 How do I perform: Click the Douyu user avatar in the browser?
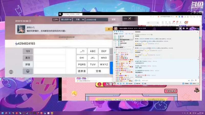pyautogui.click(x=186, y=23)
